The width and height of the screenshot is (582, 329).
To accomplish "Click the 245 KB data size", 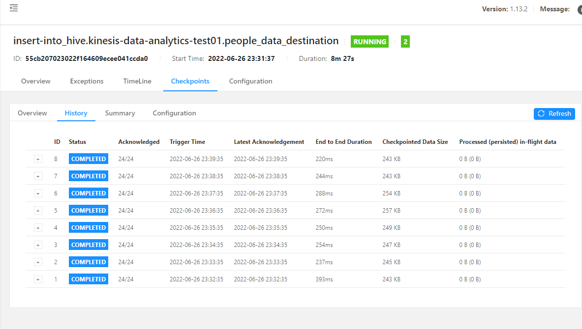I will (x=391, y=262).
